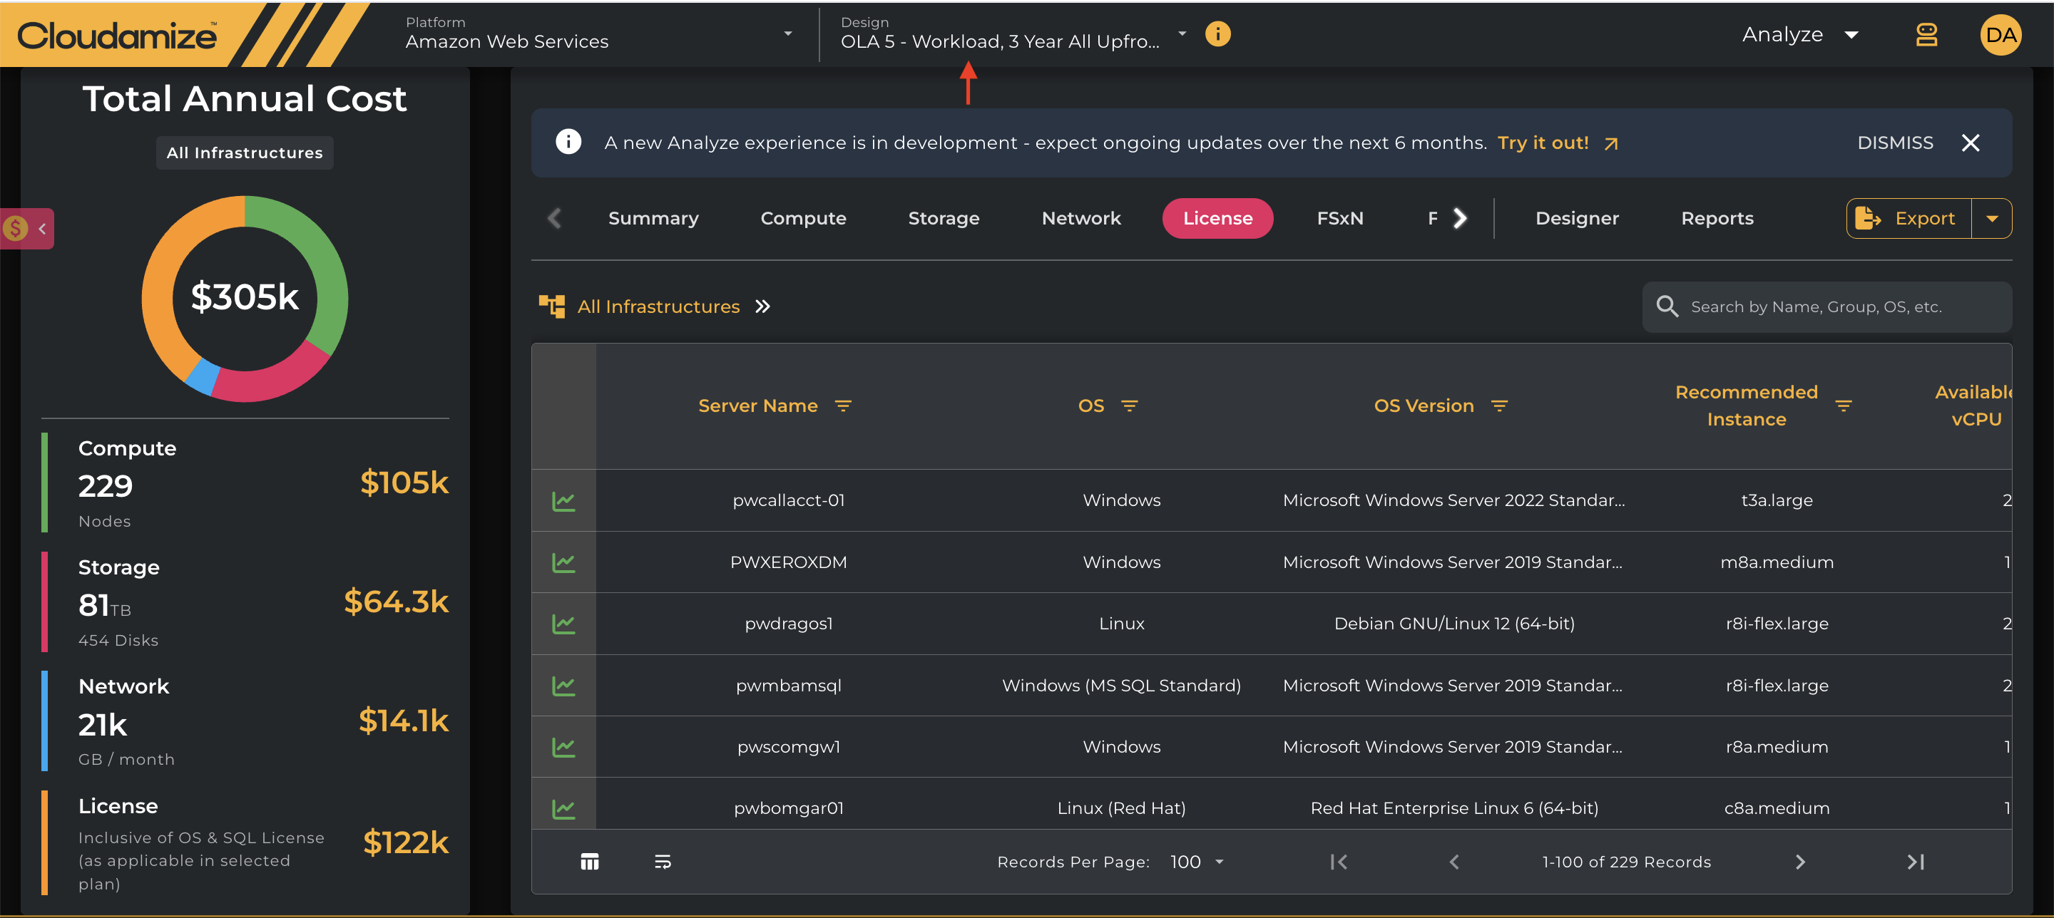The width and height of the screenshot is (2054, 918).
Task: Switch to the FSxN tab
Action: click(x=1339, y=218)
